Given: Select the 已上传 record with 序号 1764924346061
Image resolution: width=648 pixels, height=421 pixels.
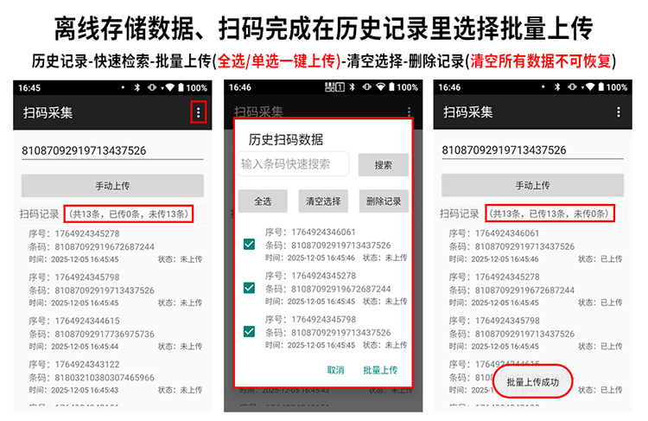Looking at the screenshot, I should [x=536, y=246].
